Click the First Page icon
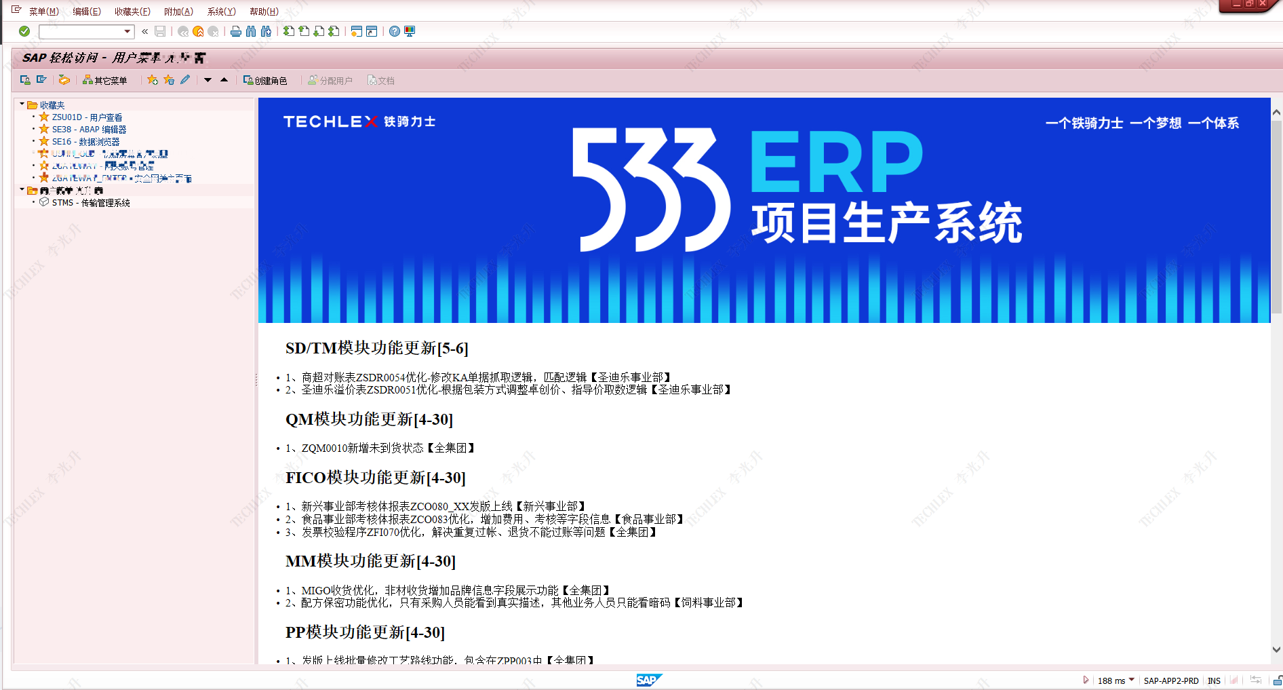 [289, 31]
